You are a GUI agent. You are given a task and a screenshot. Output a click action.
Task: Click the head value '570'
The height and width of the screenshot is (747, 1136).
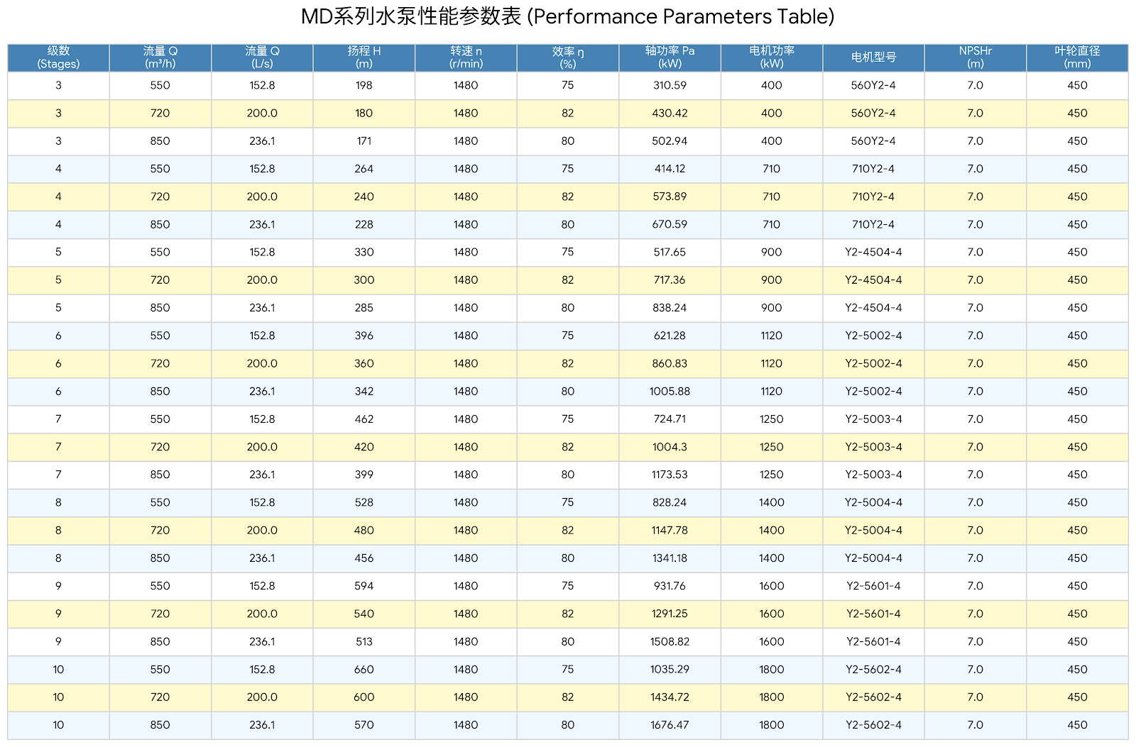coord(364,725)
